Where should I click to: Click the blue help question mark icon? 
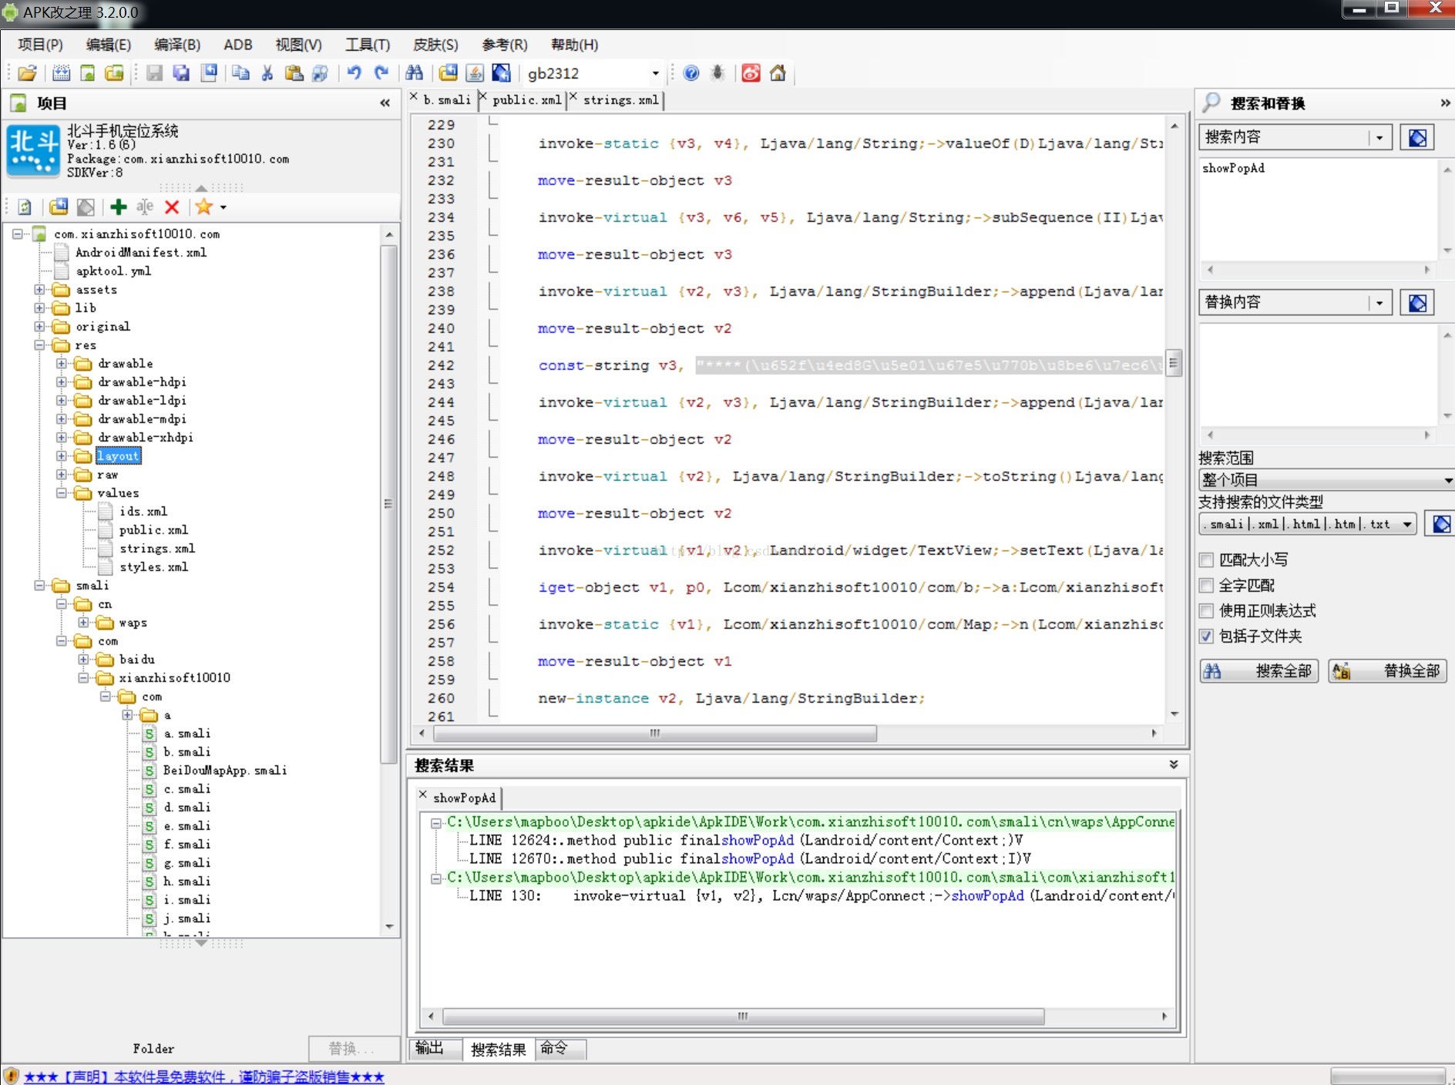click(691, 73)
